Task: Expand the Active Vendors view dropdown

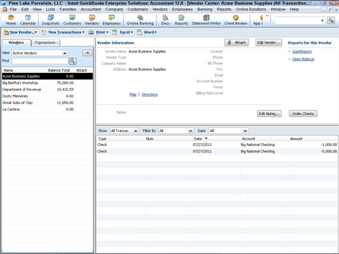Action: tap(64, 53)
